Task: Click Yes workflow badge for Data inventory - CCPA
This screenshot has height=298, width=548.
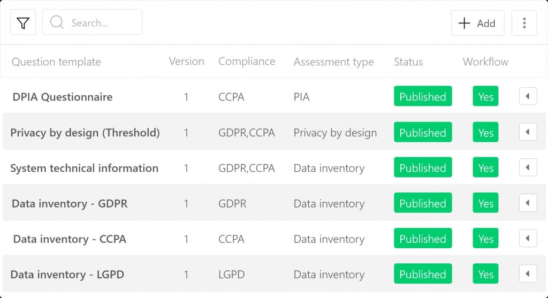Action: [x=485, y=238]
